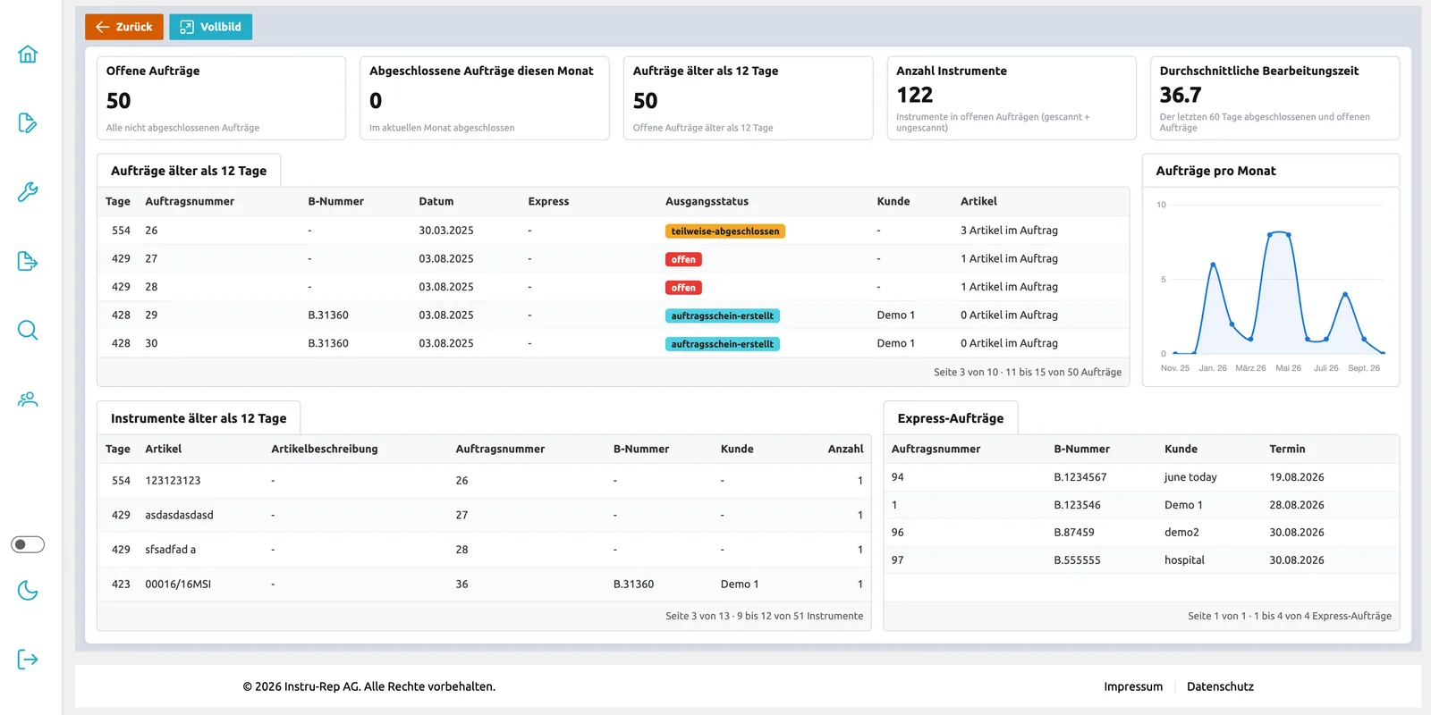Click article sfsadfad a in instruments table
The image size is (1431, 715).
point(170,550)
